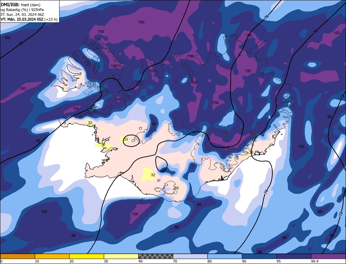Click the '36' humidity value label

251,152
